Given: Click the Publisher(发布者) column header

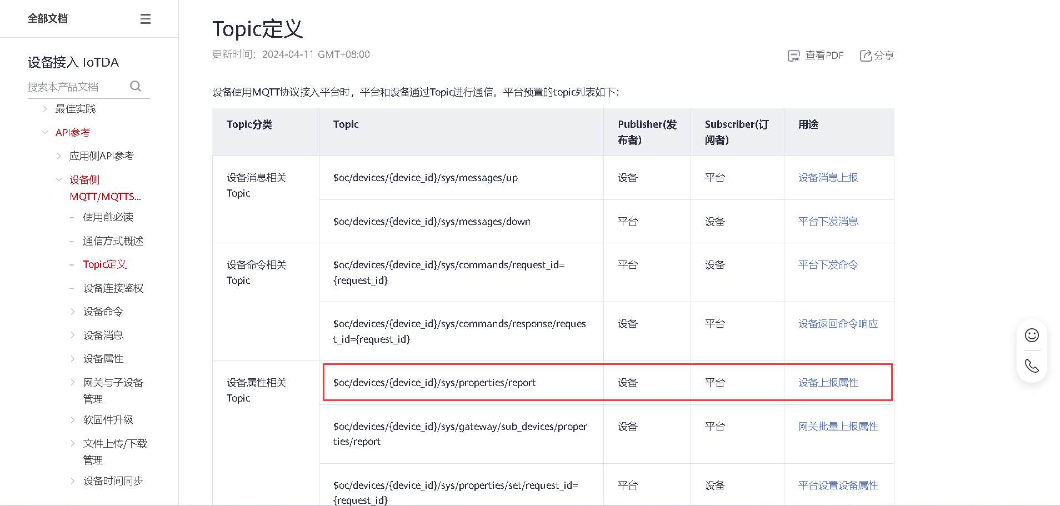Looking at the screenshot, I should tap(647, 132).
